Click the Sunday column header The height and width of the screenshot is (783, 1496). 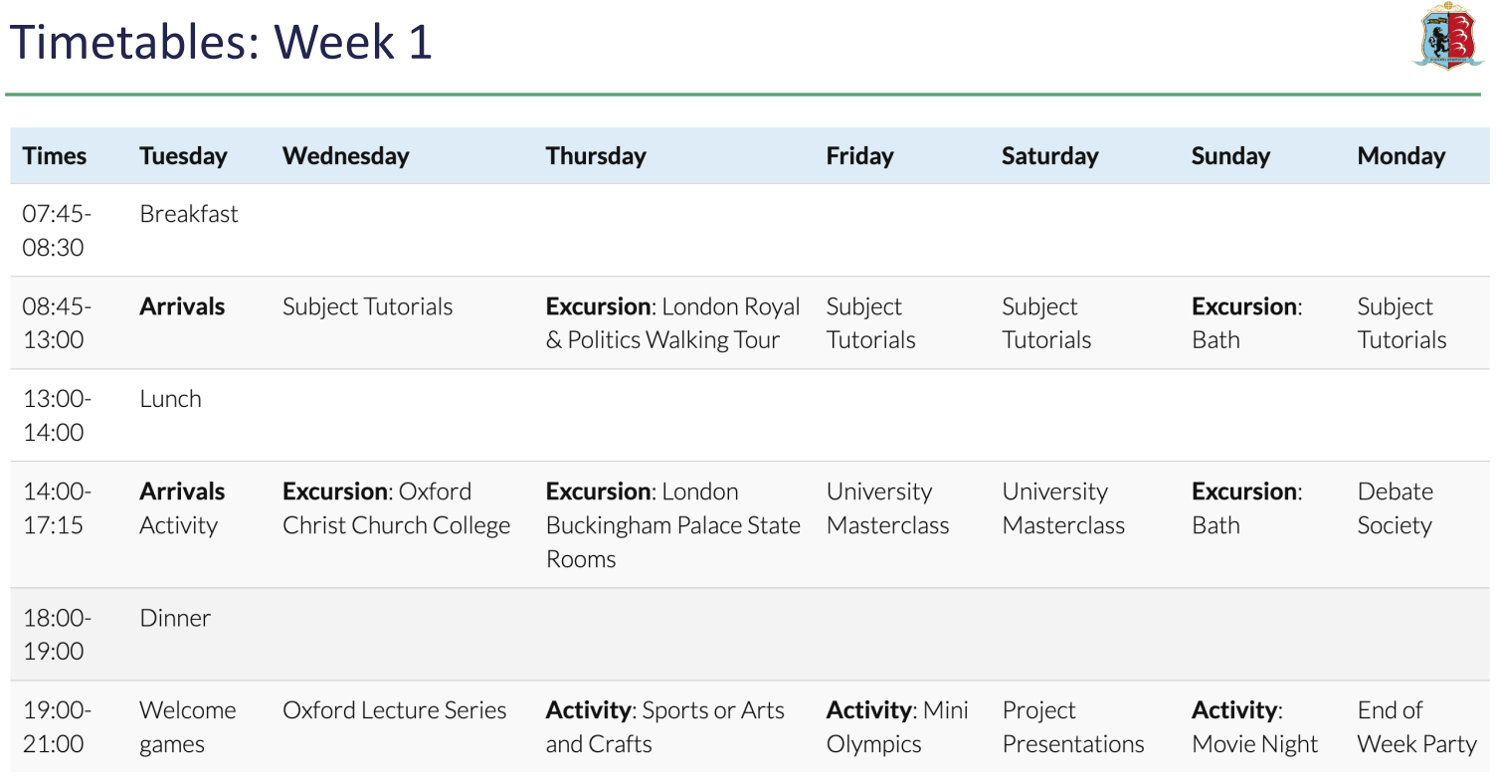(x=1230, y=156)
